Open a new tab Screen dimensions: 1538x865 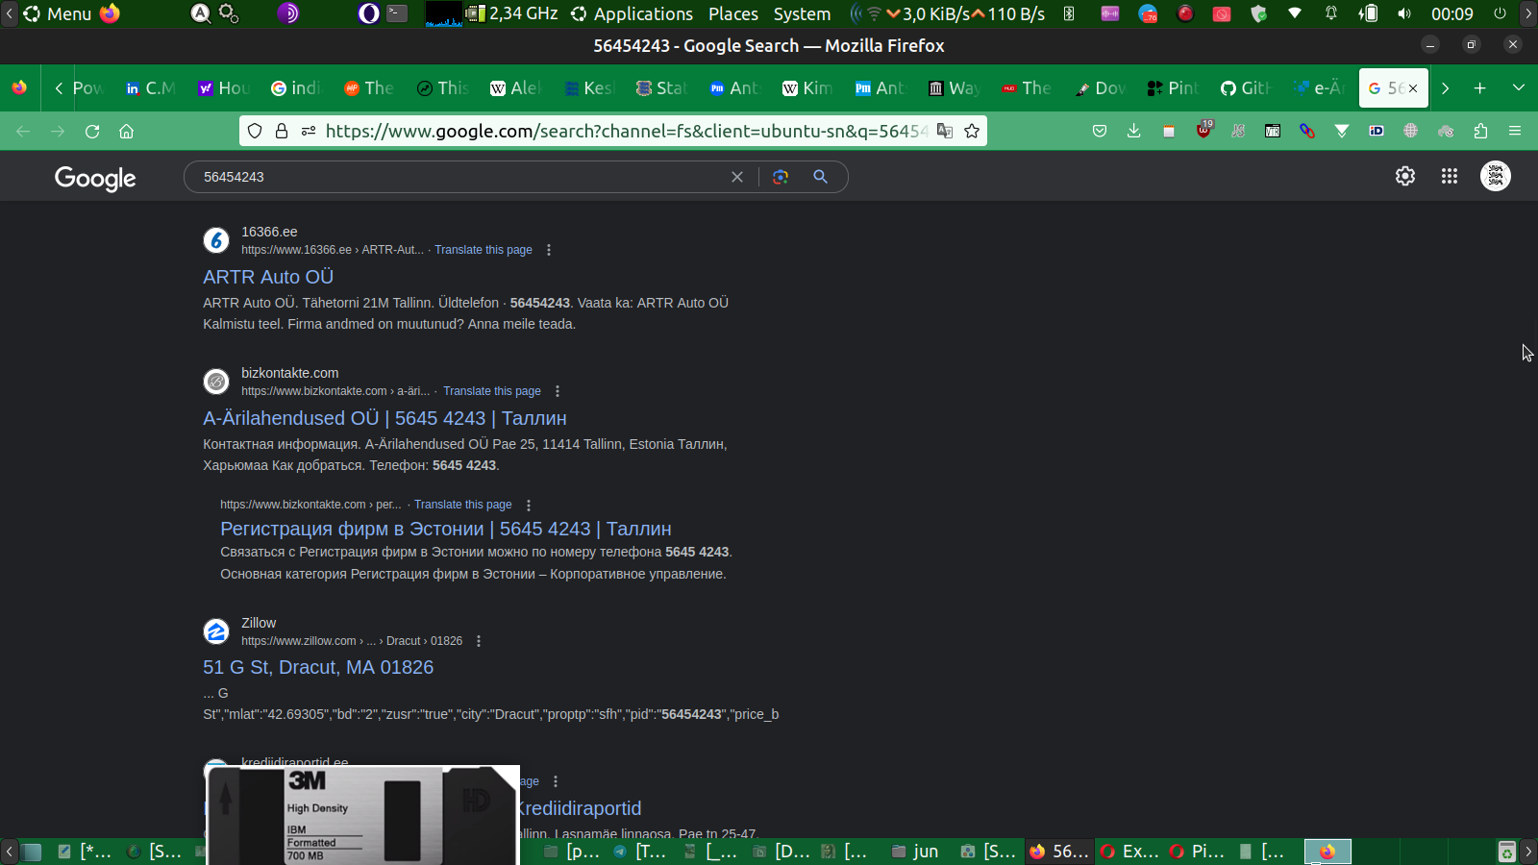(x=1480, y=88)
